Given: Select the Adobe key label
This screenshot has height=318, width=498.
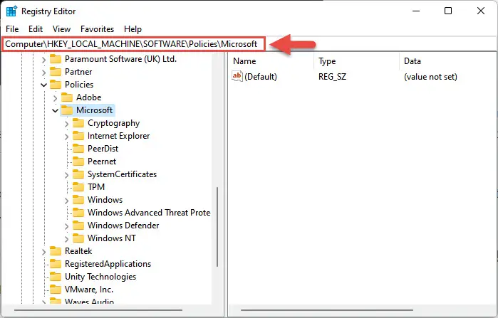Looking at the screenshot, I should (x=88, y=97).
